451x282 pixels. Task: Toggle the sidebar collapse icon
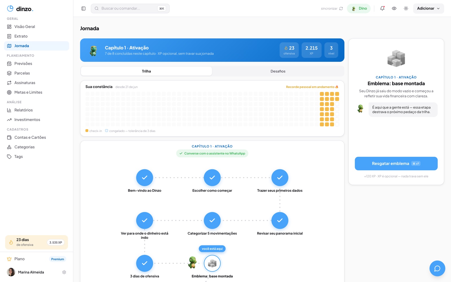click(x=83, y=8)
